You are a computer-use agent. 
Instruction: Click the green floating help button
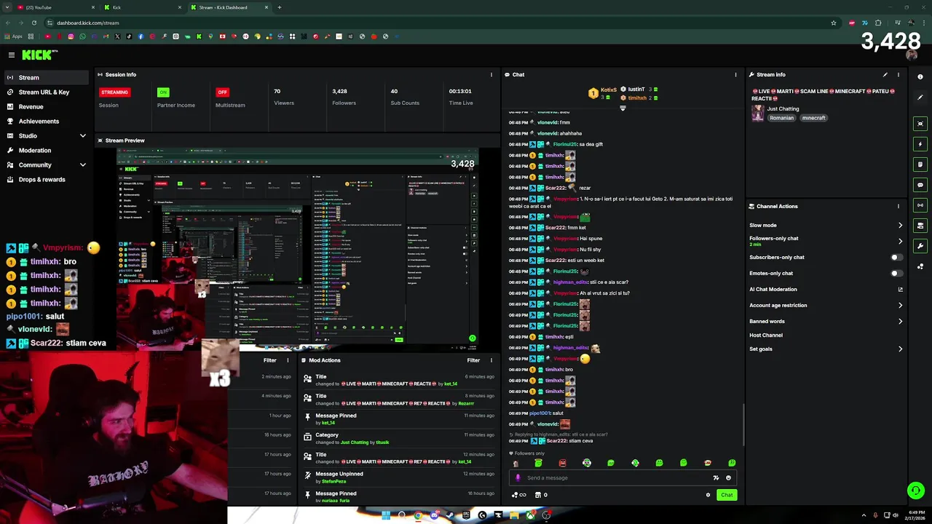915,491
